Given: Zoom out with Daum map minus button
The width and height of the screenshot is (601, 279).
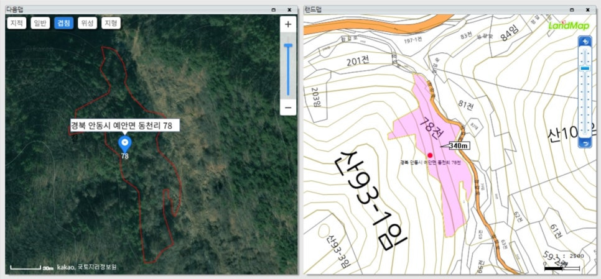Looking at the screenshot, I should [288, 107].
